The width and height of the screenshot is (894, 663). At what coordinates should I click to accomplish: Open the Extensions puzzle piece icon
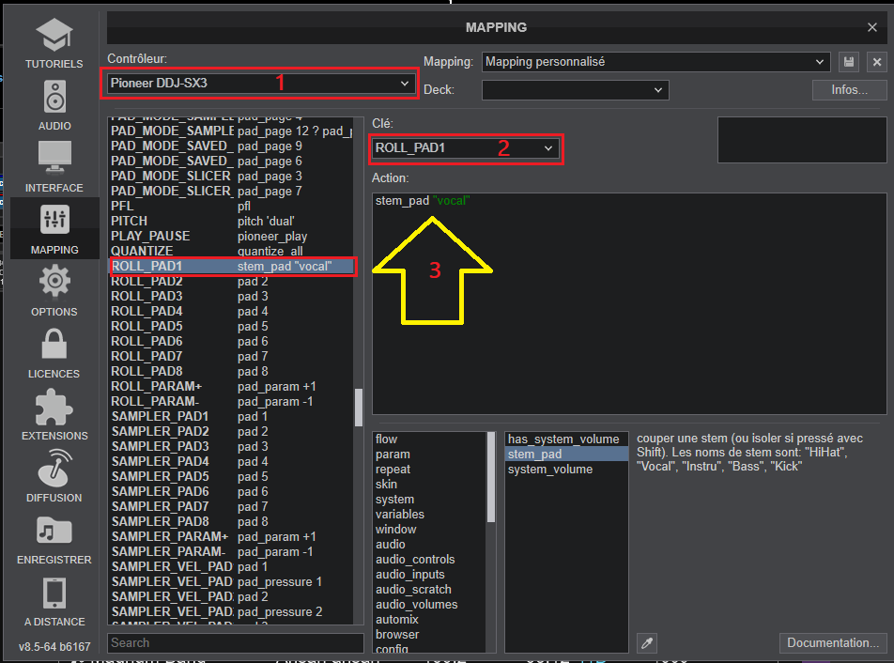pos(54,408)
